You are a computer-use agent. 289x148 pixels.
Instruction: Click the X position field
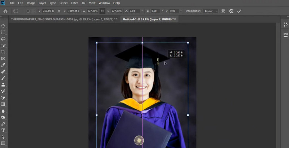tap(48, 11)
